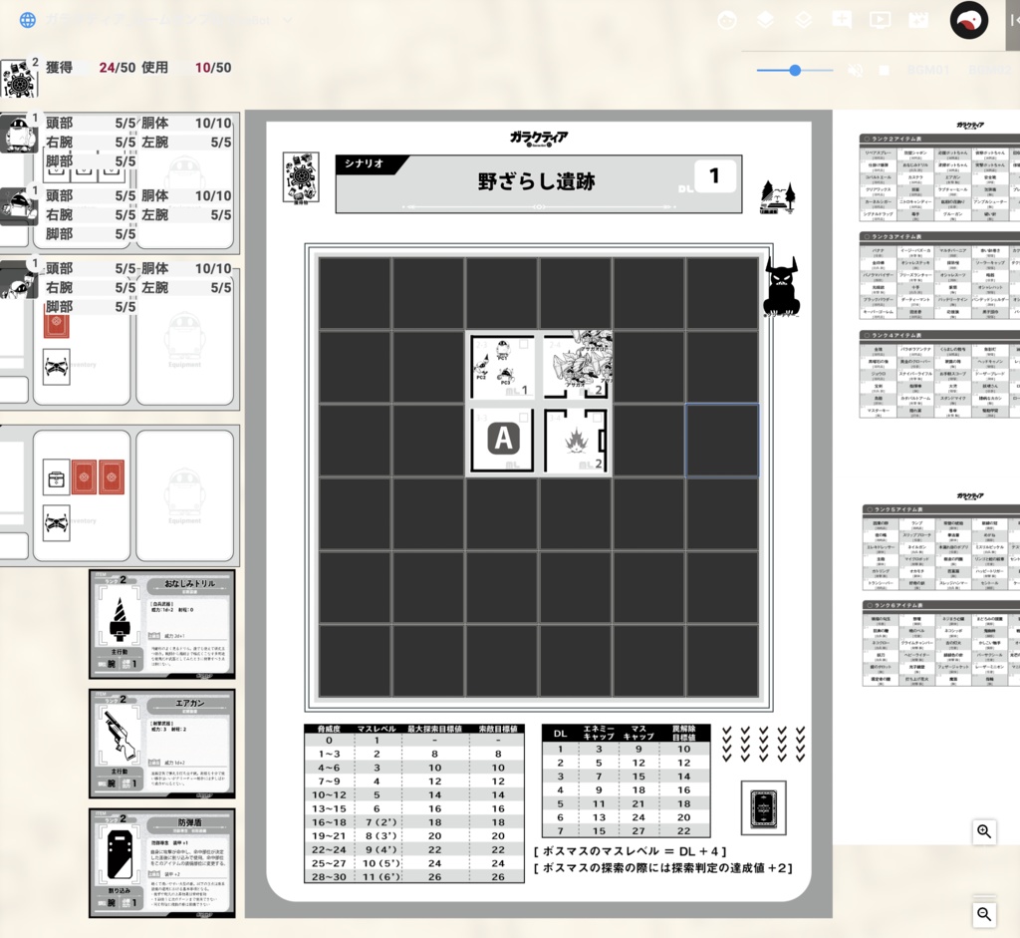The image size is (1020, 938).
Task: Switch to the BGM01 tab
Action: tap(929, 70)
